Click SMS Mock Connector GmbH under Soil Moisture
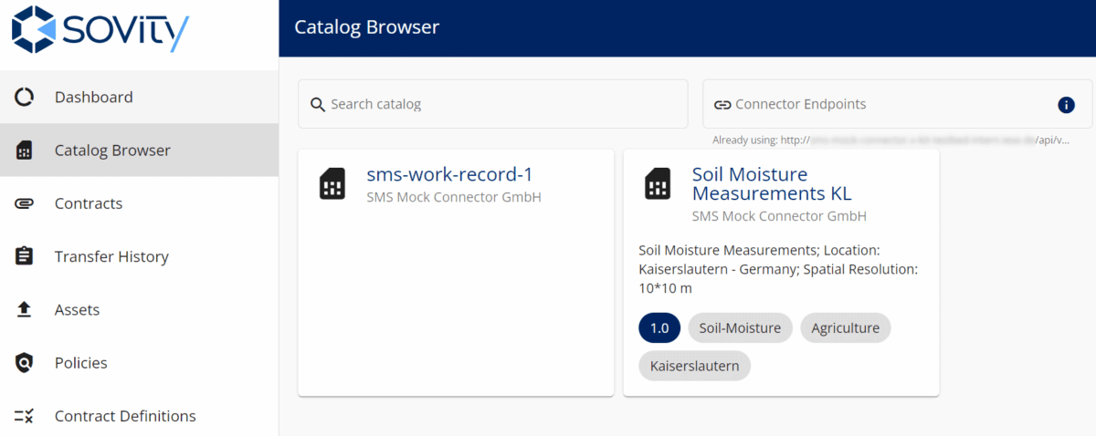This screenshot has width=1096, height=436. tap(779, 217)
